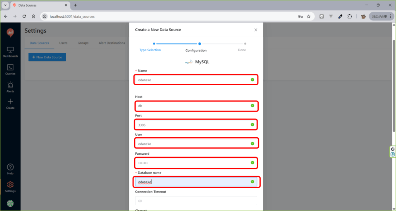Reload the page
Image resolution: width=396 pixels, height=211 pixels.
pos(24,17)
